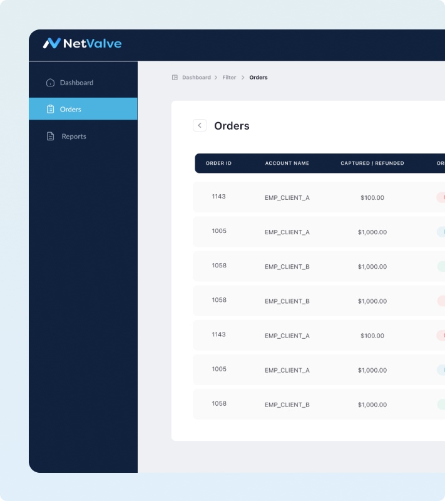This screenshot has height=501, width=445.
Task: Click the Orders page heading
Action: click(232, 126)
